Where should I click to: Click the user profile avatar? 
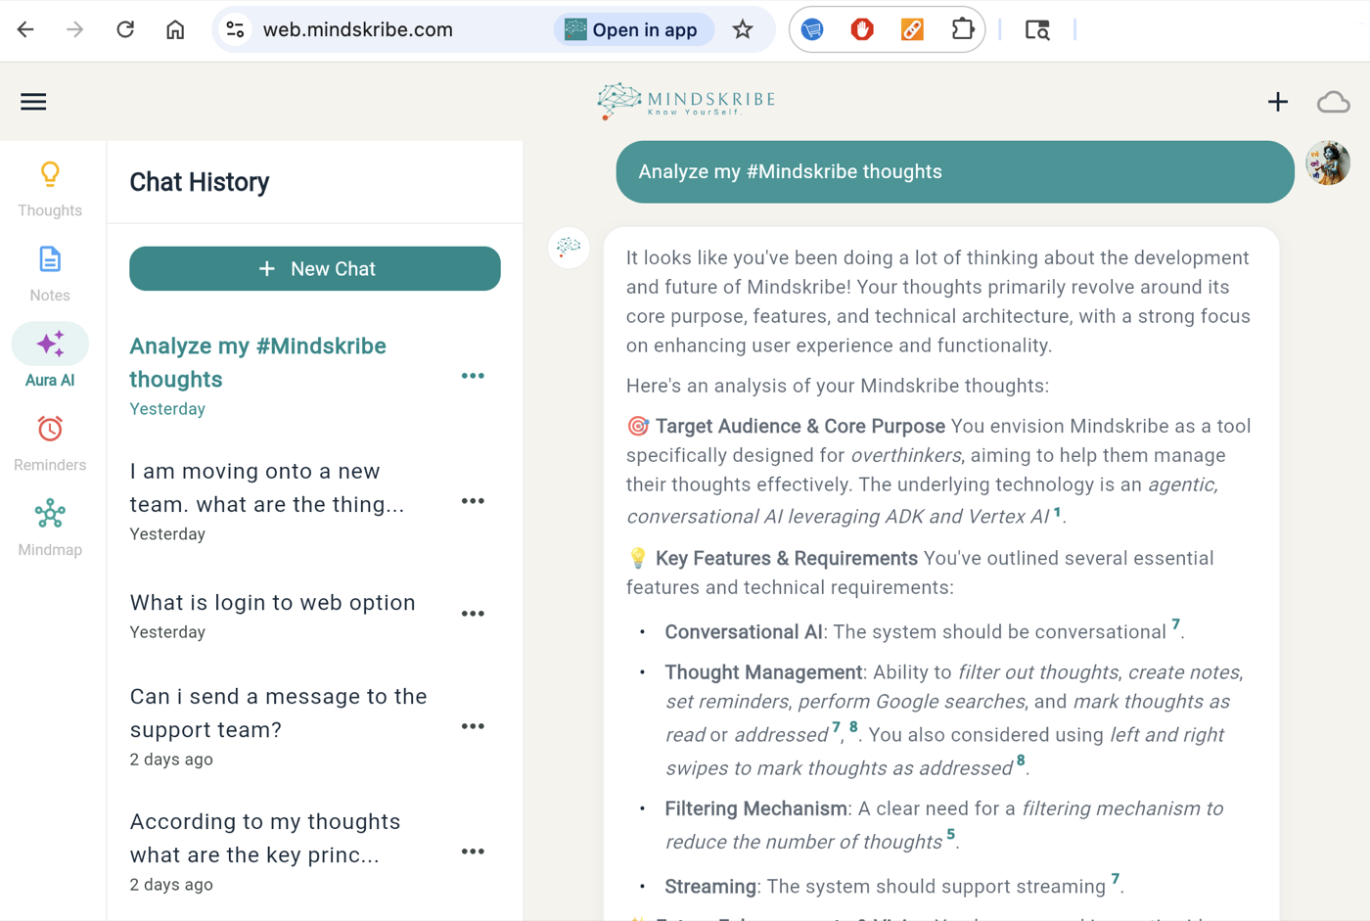coord(1329,163)
